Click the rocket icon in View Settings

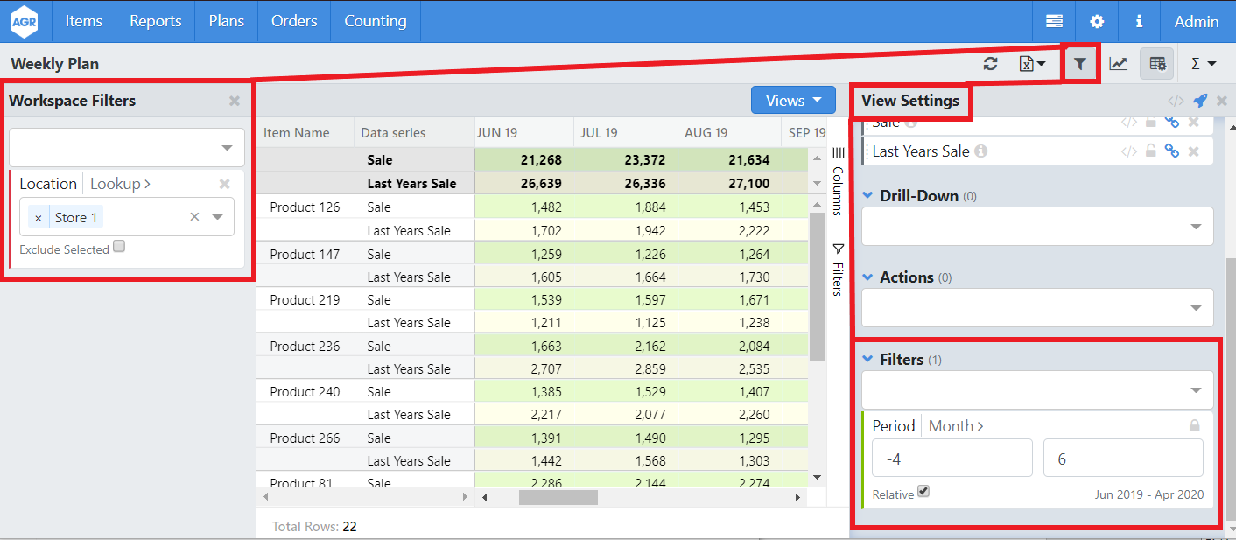1200,101
